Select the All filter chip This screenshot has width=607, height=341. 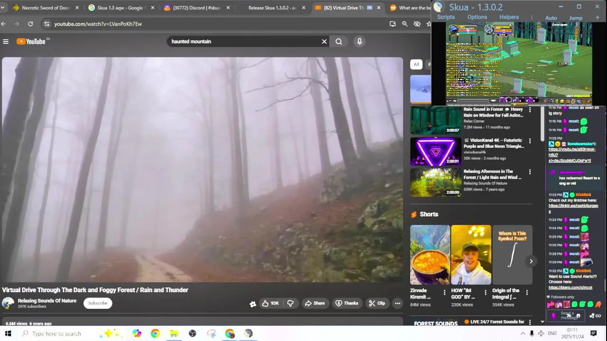pyautogui.click(x=416, y=64)
